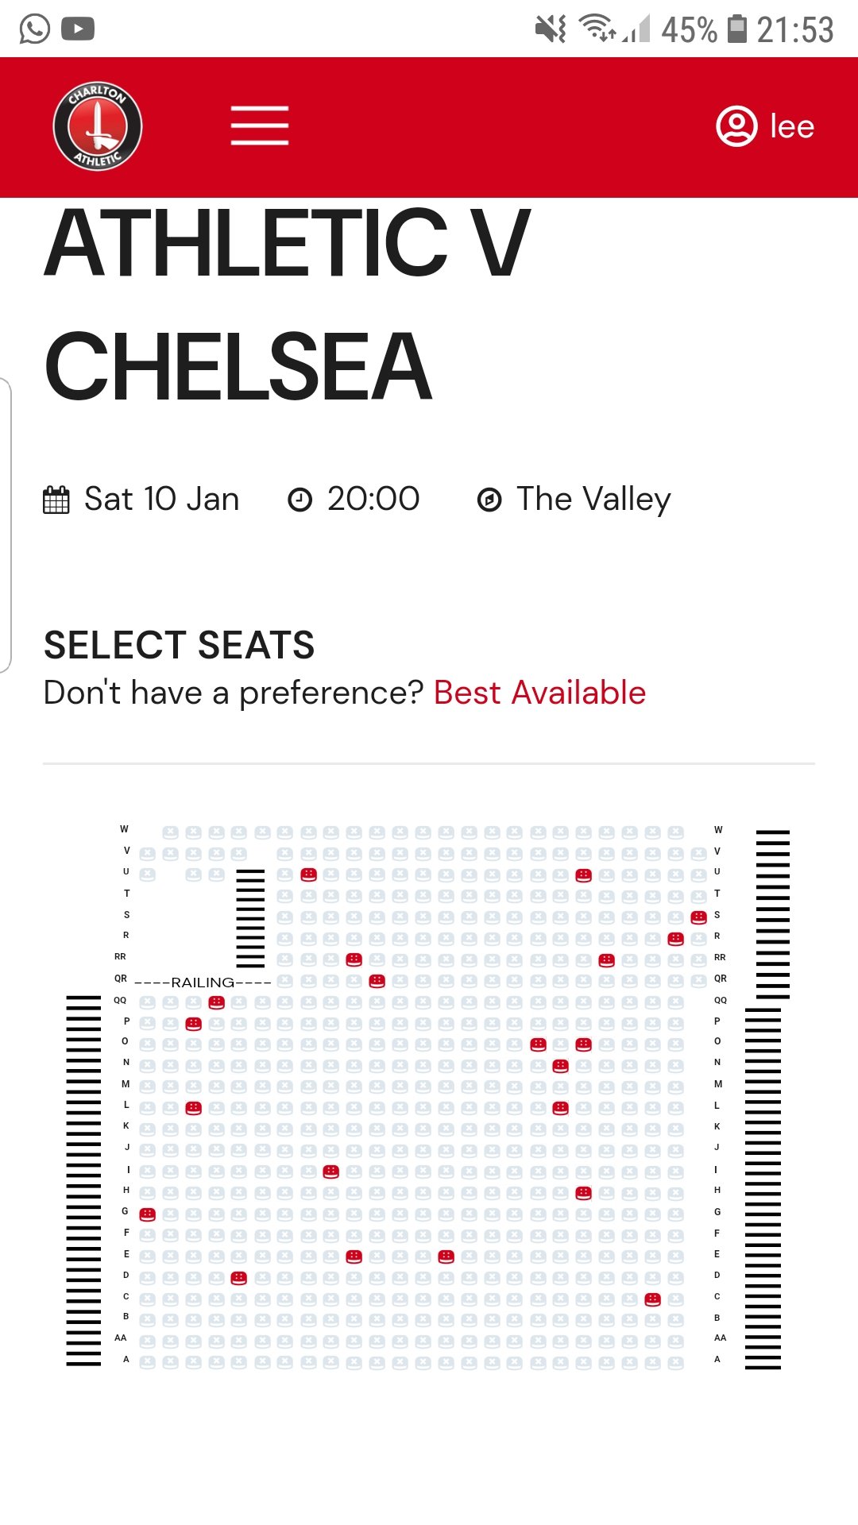Open the YouTube notification icon
Image resolution: width=858 pixels, height=1525 pixels.
tap(78, 29)
